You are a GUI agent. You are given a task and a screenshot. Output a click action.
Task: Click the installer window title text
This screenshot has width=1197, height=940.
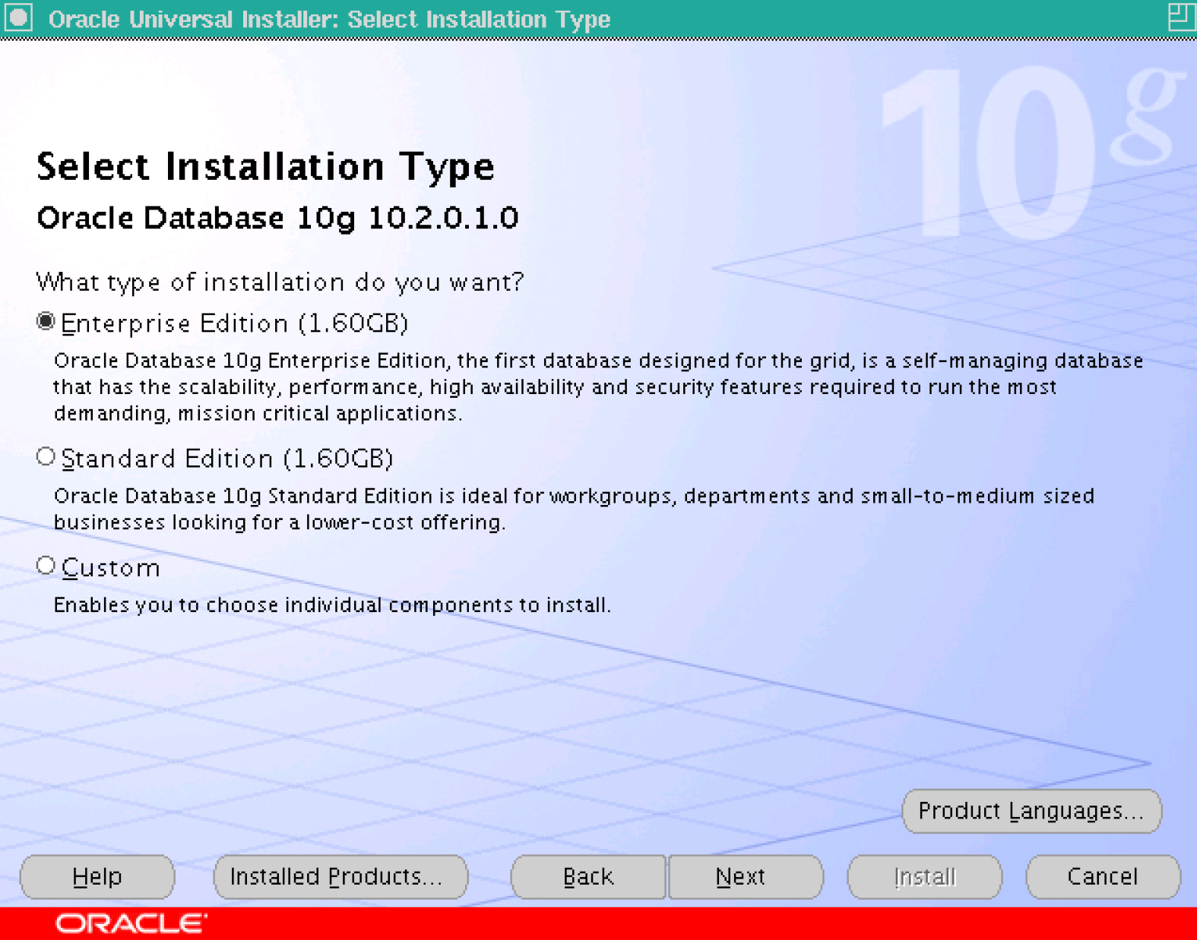pyautogui.click(x=329, y=18)
